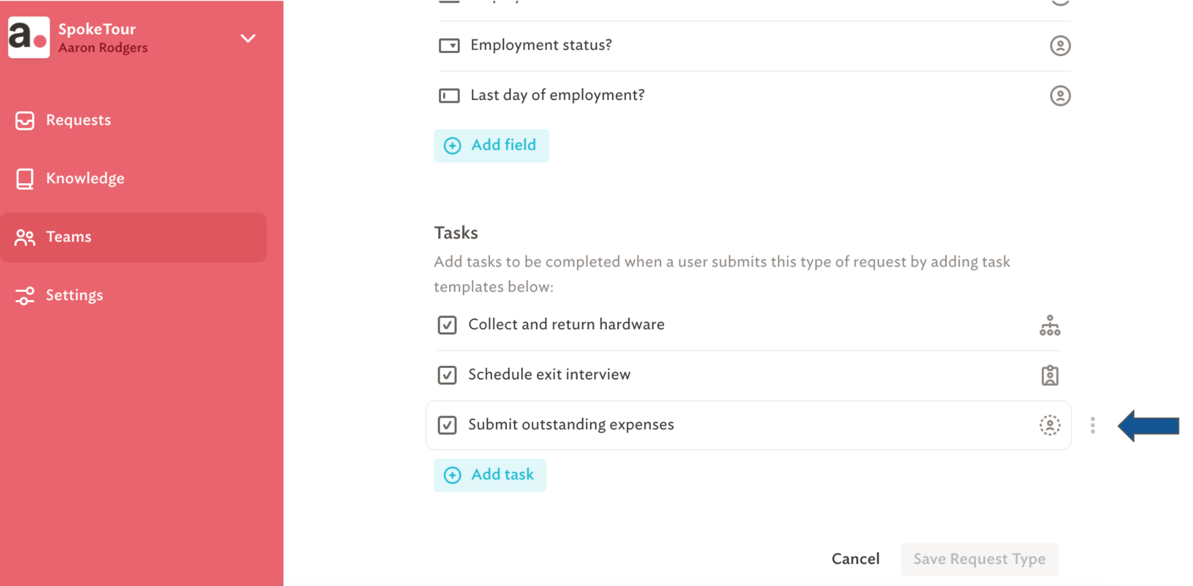Toggle the Submit outstanding expenses checkbox
Screen dimensions: 1193x586
coord(447,425)
